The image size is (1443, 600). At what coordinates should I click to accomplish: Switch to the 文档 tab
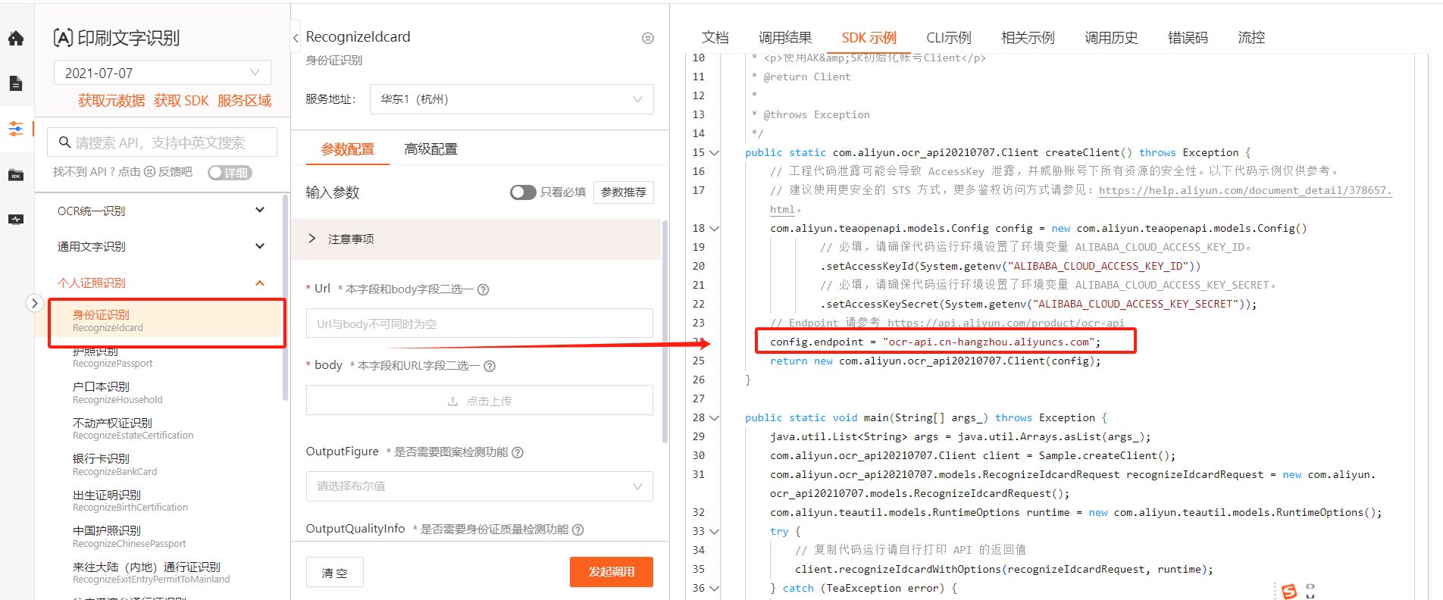[x=715, y=38]
